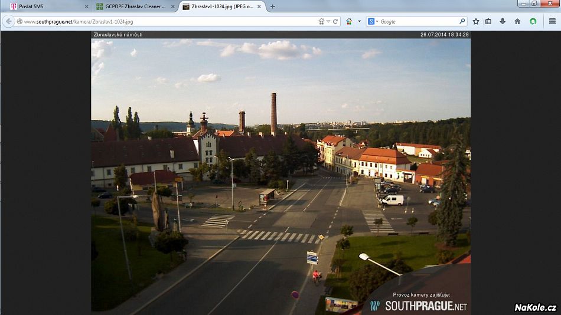This screenshot has height=315, width=561.
Task: Open the Firefox hamburger menu
Action: point(552,21)
